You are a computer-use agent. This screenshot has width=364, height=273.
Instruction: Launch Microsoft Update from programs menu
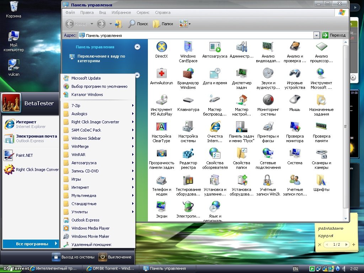tap(98, 78)
